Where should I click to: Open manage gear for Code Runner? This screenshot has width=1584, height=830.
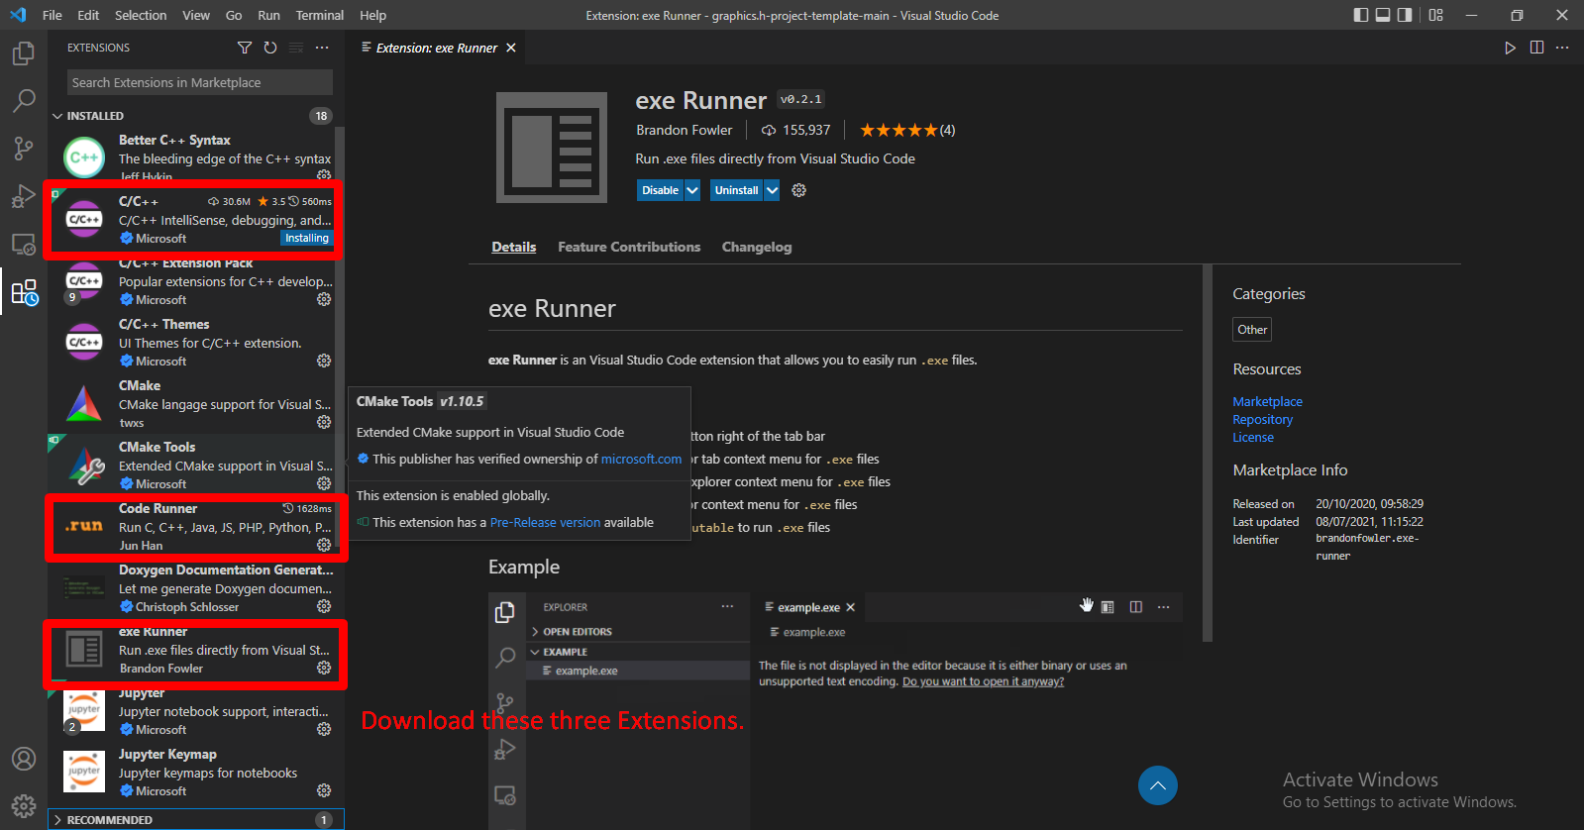[x=324, y=545]
